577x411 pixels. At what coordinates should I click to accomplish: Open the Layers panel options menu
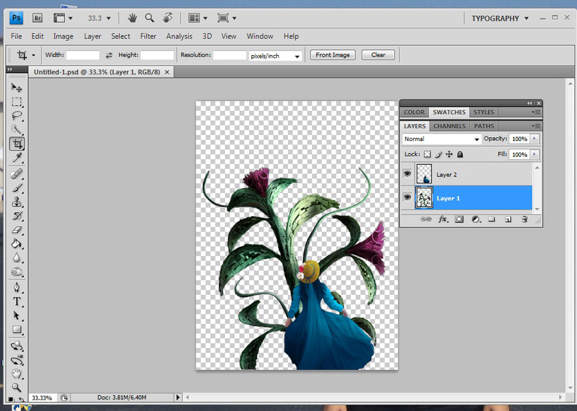coord(536,126)
